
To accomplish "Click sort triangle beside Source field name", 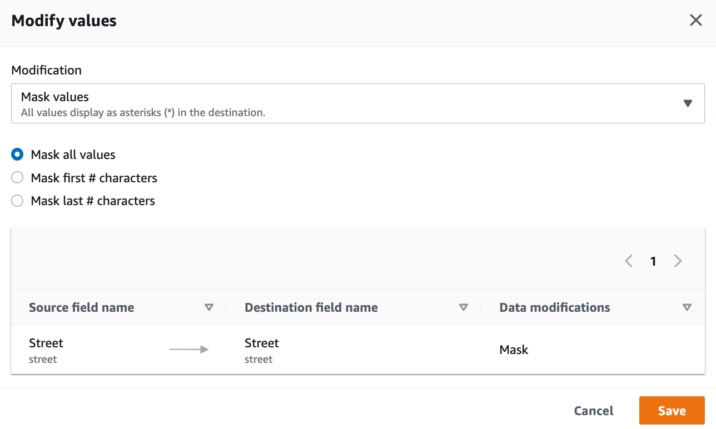I will (209, 307).
